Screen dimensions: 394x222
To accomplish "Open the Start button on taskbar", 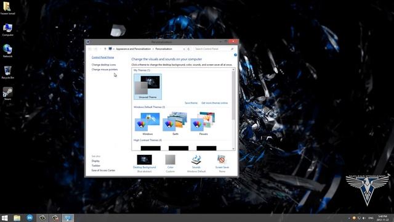I will pyautogui.click(x=4, y=218).
